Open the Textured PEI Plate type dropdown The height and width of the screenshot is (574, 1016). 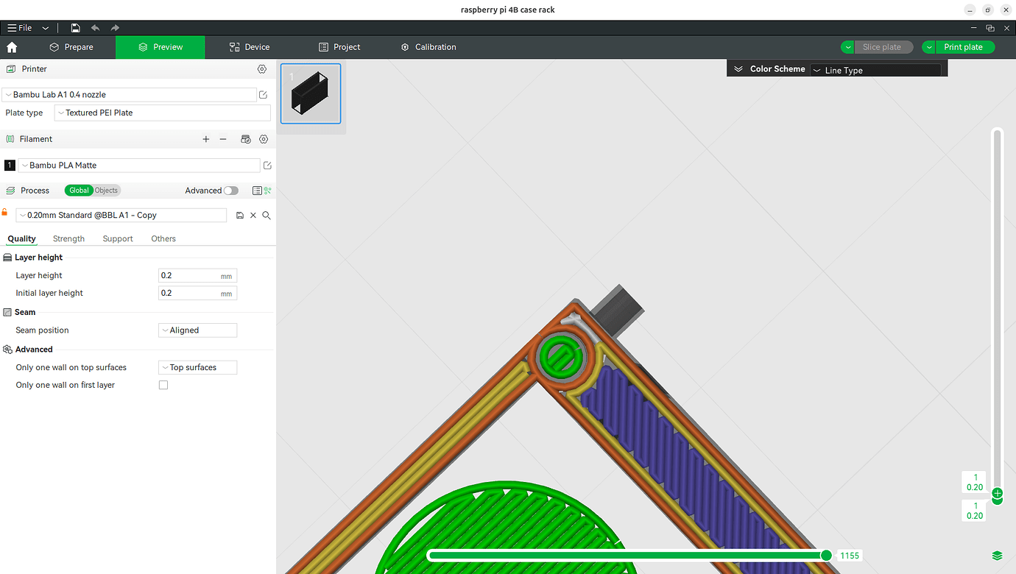[163, 113]
